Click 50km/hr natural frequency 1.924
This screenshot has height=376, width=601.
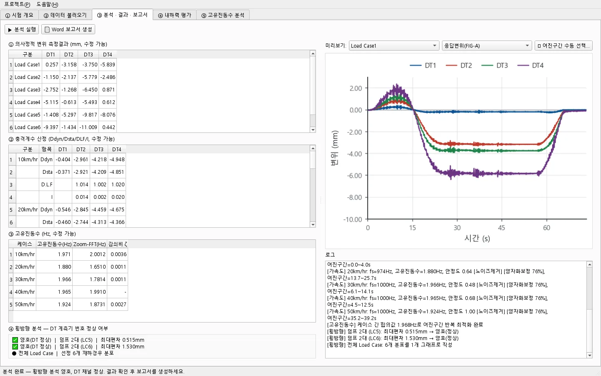tap(54, 305)
